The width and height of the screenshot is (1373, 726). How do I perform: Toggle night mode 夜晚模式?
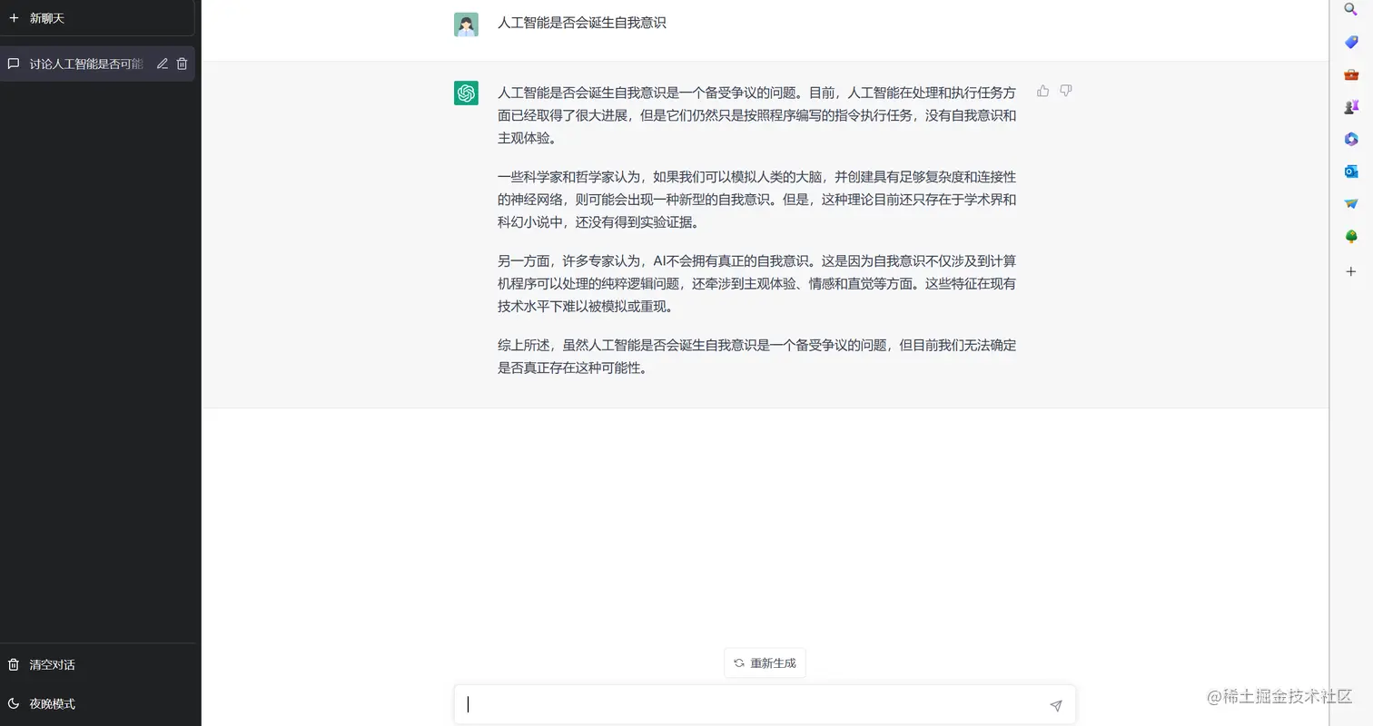[x=97, y=703]
